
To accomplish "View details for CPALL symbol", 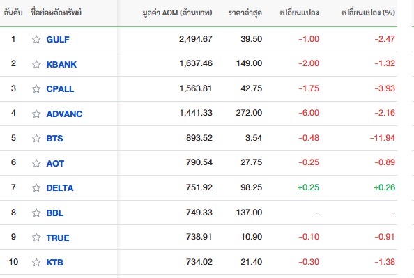I will coord(60,88).
